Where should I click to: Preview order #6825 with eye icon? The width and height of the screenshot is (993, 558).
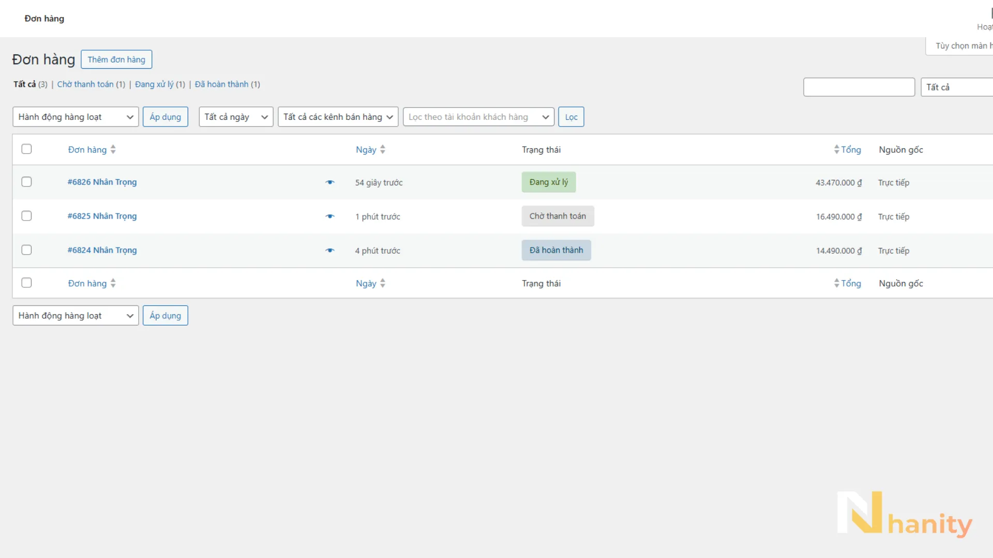click(330, 216)
